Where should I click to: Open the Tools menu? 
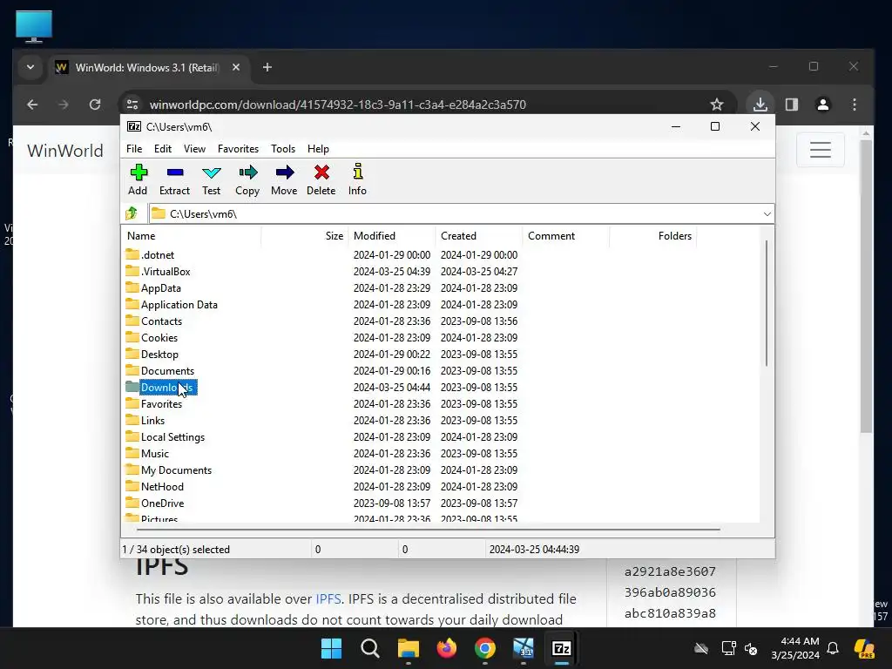[x=283, y=148]
